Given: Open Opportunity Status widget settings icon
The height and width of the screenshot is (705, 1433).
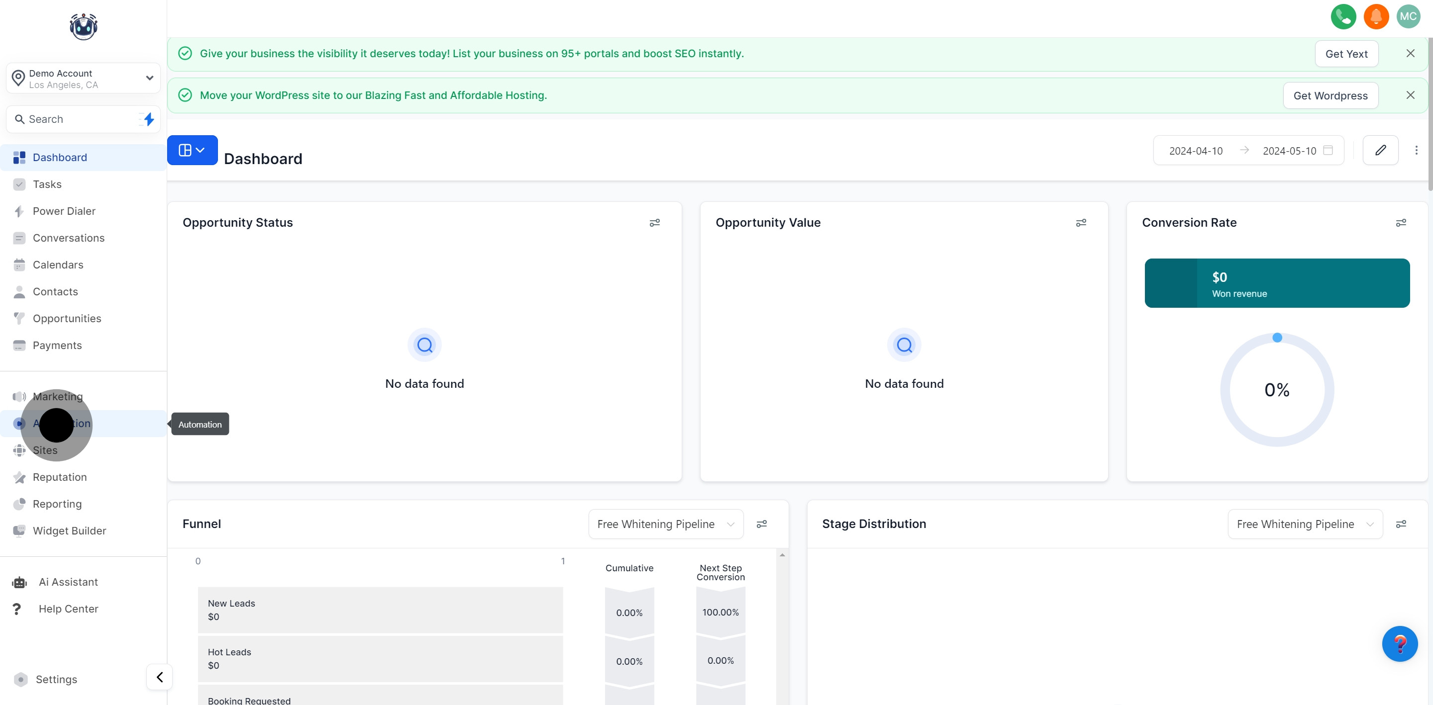Looking at the screenshot, I should (654, 222).
